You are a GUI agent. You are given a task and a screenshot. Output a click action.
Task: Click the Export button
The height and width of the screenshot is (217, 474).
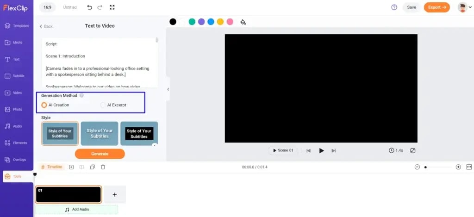pos(437,7)
